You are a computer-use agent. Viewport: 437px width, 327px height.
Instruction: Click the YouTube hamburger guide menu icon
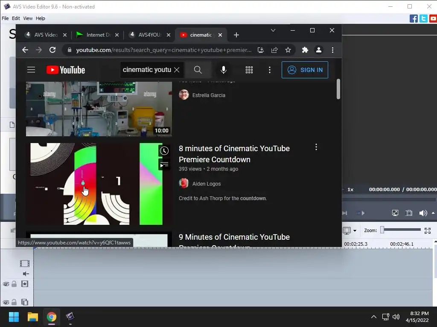31,70
